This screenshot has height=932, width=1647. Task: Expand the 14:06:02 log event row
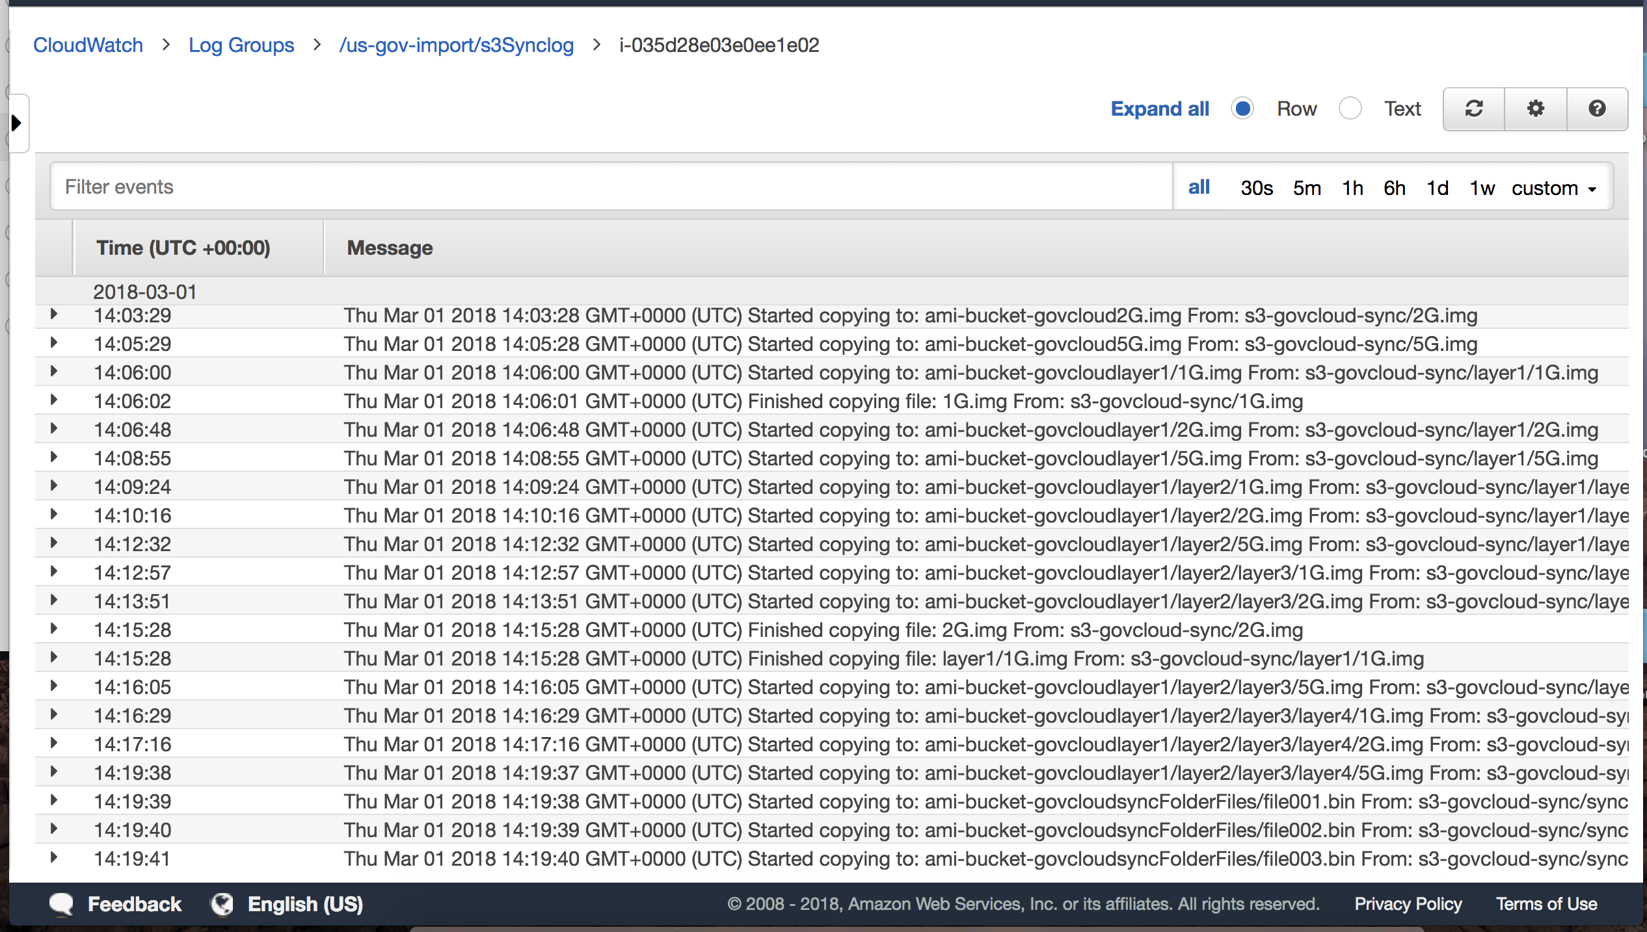(54, 400)
